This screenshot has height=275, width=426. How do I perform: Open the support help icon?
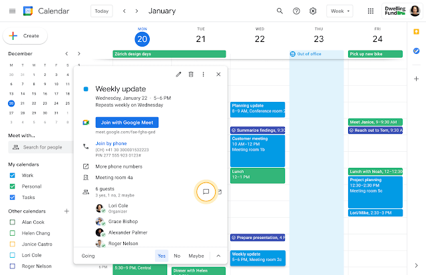coord(296,11)
